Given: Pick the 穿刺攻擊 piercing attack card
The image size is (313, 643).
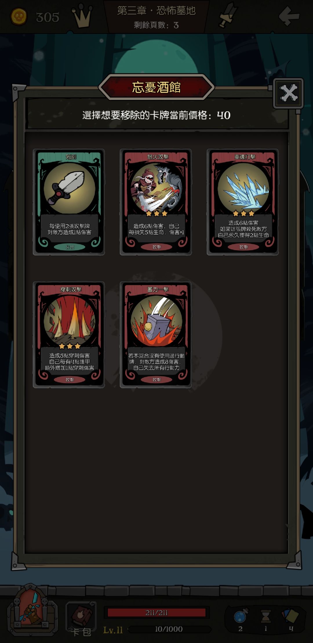Looking at the screenshot, I should (69, 335).
